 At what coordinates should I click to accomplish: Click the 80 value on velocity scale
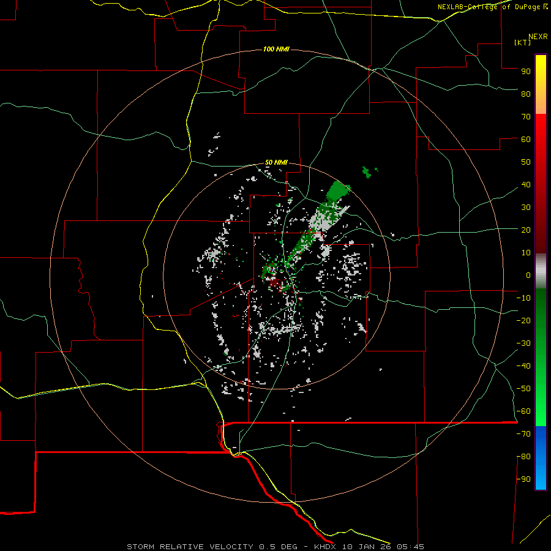click(x=526, y=94)
